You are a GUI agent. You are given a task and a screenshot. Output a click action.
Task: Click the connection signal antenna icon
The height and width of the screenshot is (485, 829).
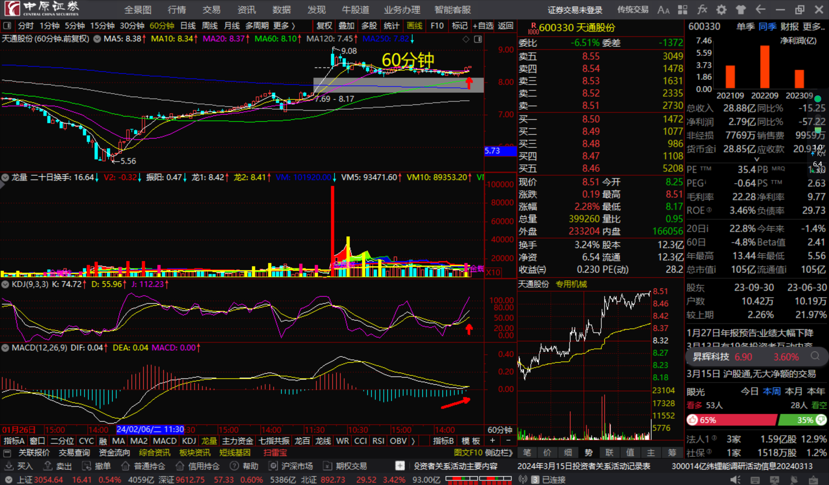tap(523, 479)
